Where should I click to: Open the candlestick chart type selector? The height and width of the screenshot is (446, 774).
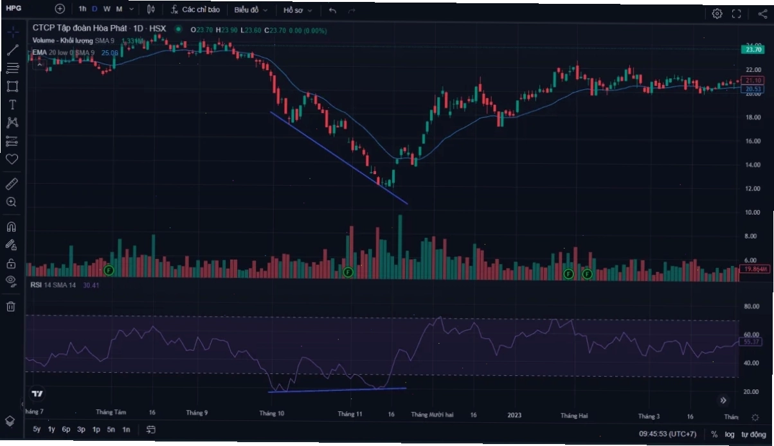tap(151, 10)
